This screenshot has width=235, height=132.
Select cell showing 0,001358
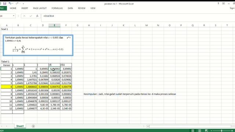tap(43, 94)
